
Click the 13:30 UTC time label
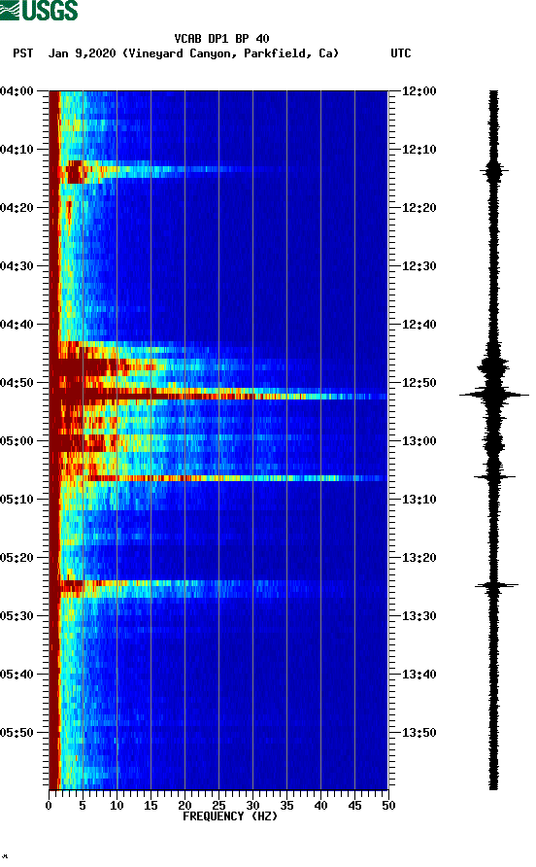pyautogui.click(x=419, y=616)
